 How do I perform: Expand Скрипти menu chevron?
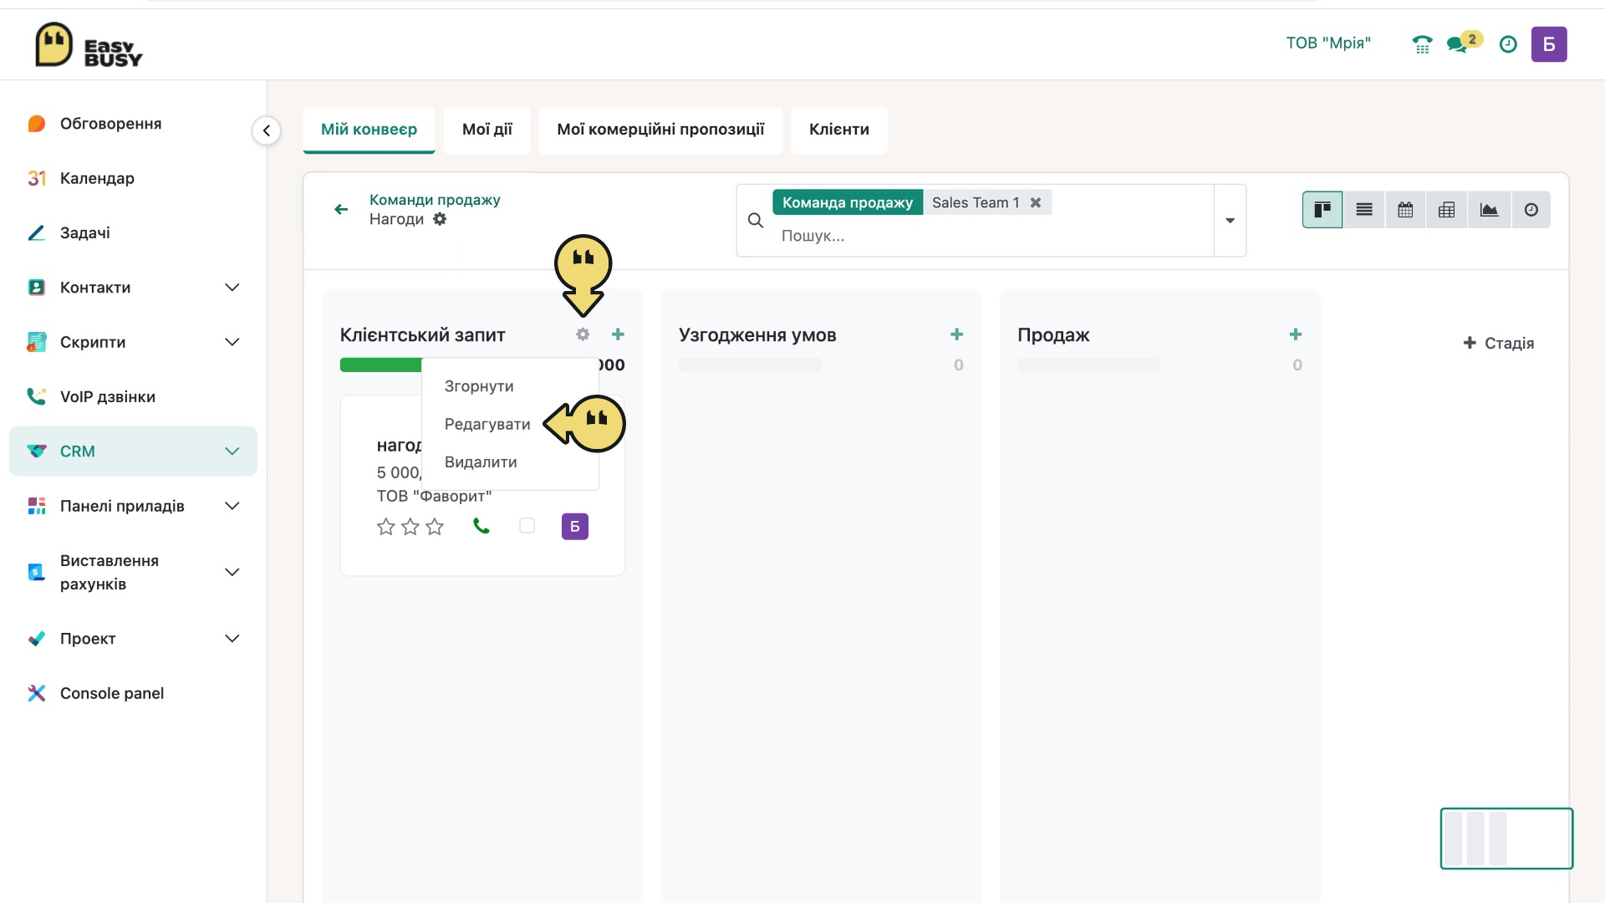pos(232,342)
